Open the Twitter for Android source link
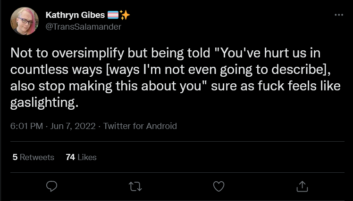 (140, 126)
